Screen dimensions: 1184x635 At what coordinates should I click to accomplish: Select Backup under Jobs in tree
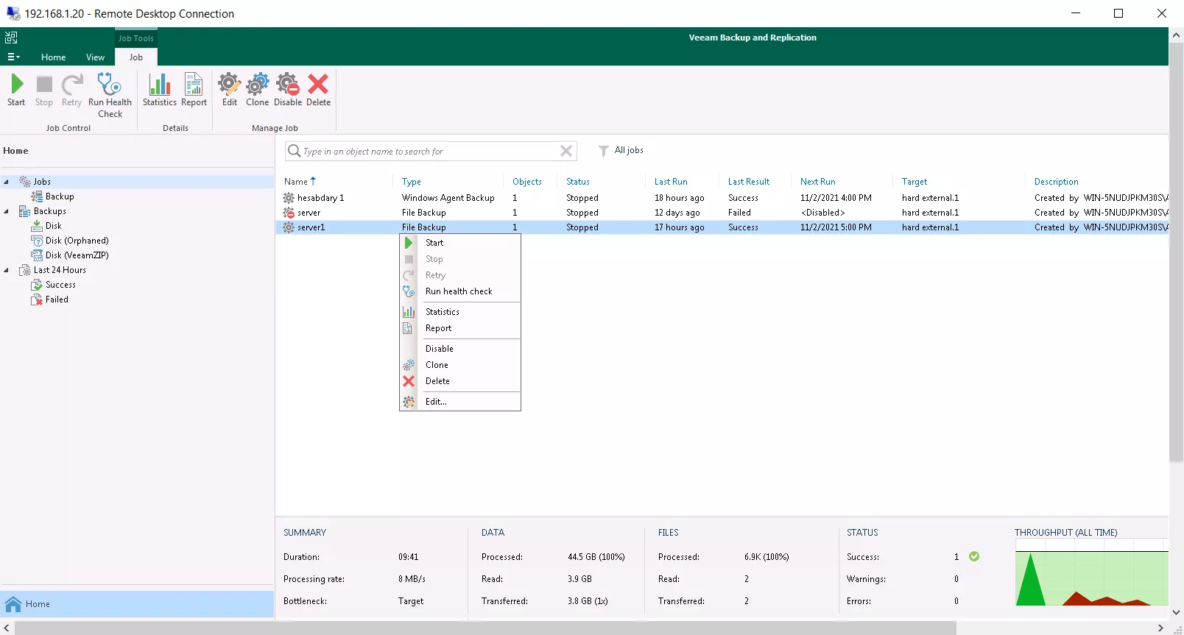click(x=60, y=196)
